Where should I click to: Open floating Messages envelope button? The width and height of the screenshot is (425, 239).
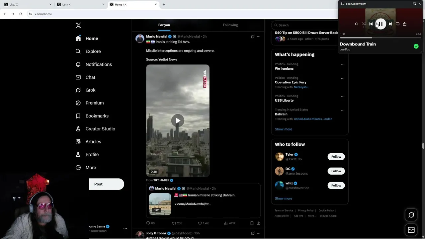pos(411,230)
